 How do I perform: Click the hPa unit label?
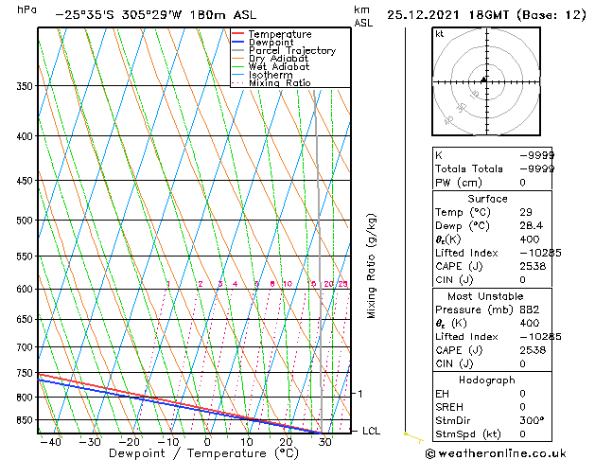click(26, 9)
